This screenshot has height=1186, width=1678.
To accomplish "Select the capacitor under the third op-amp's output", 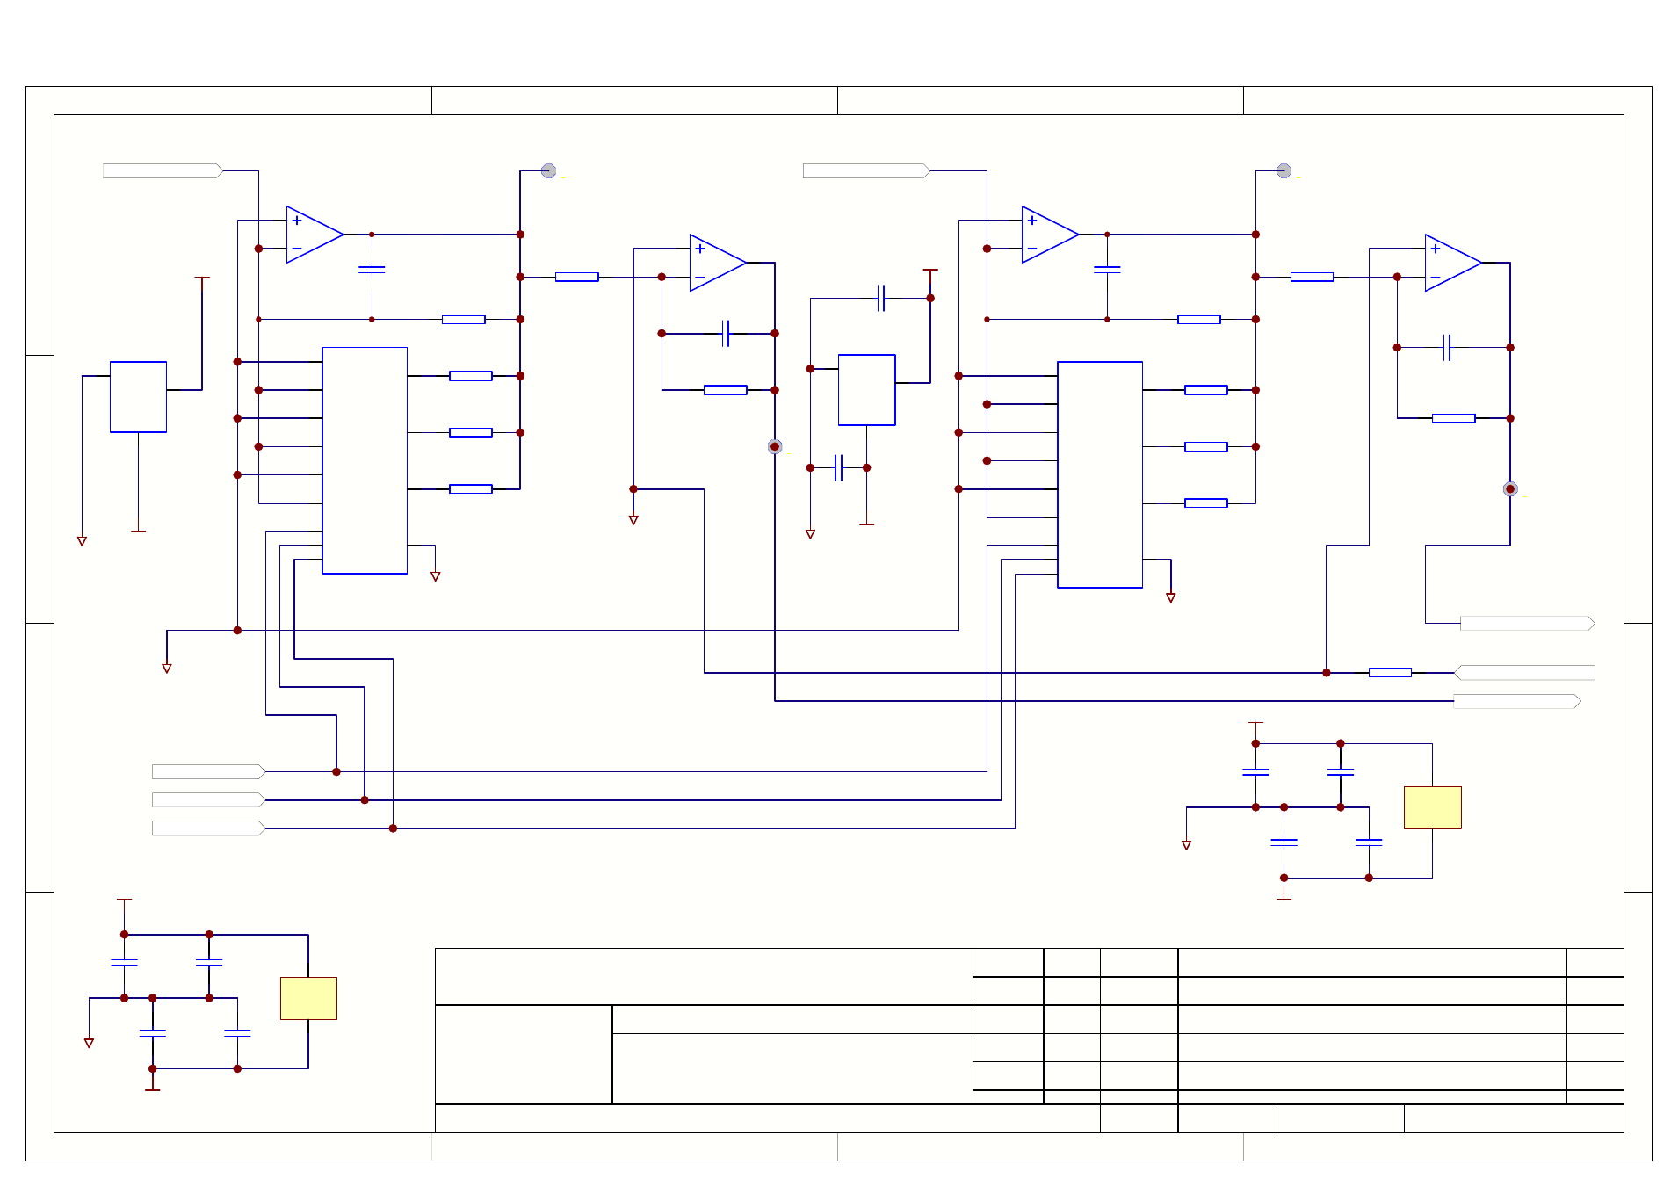I will tap(1107, 270).
